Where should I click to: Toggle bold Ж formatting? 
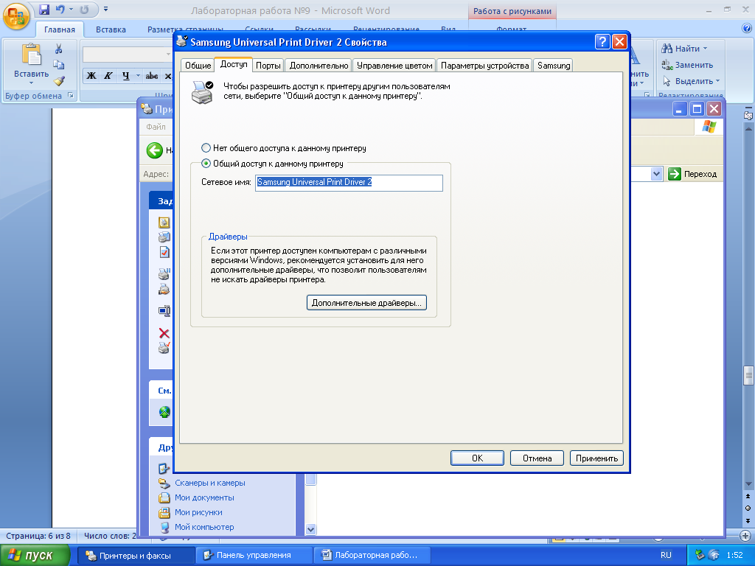91,76
